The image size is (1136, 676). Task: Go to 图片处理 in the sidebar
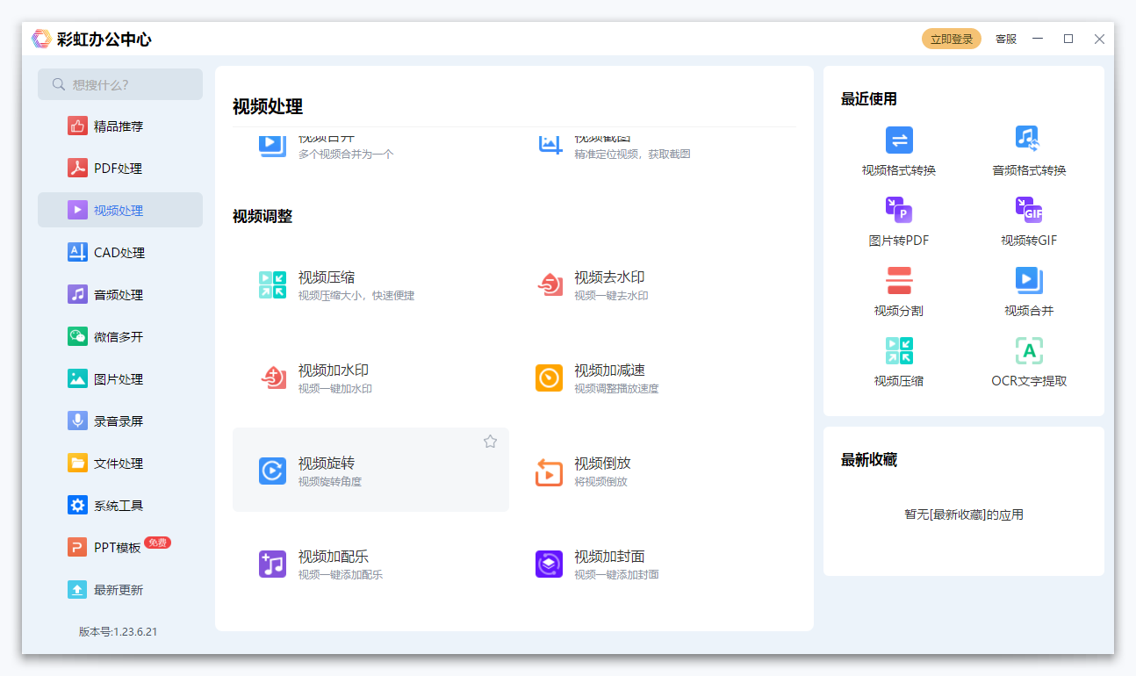pos(120,378)
